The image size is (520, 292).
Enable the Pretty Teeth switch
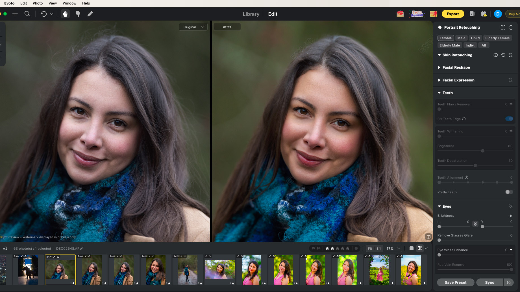pos(509,192)
